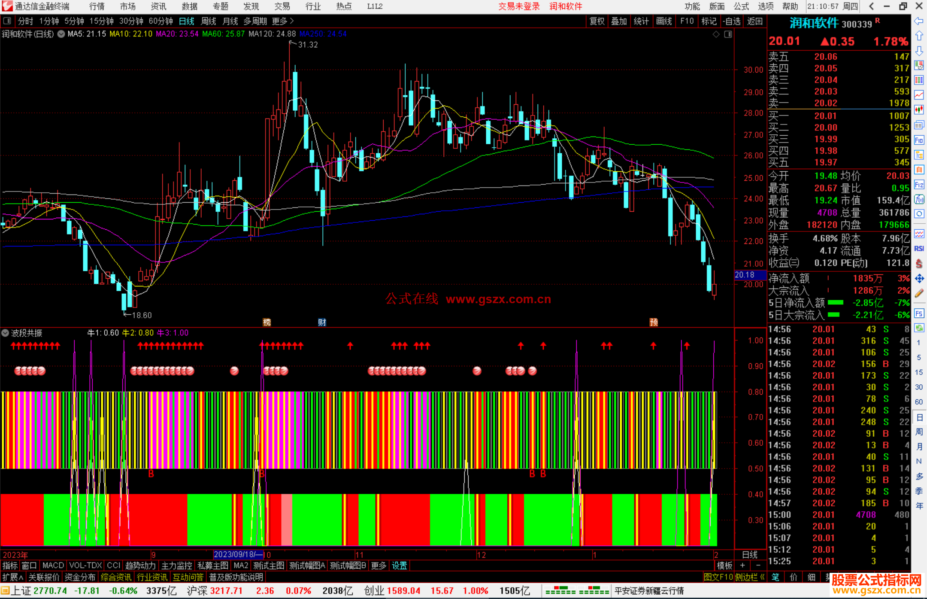Click the 2023/09/18 date marker on timeline
The image size is (927, 599).
(x=238, y=554)
